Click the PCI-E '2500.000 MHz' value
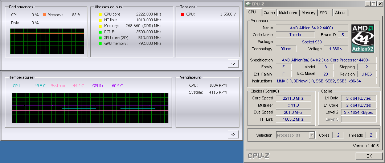 coord(148,32)
